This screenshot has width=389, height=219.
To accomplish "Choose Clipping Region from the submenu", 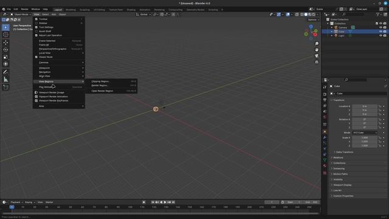I will tap(112, 81).
